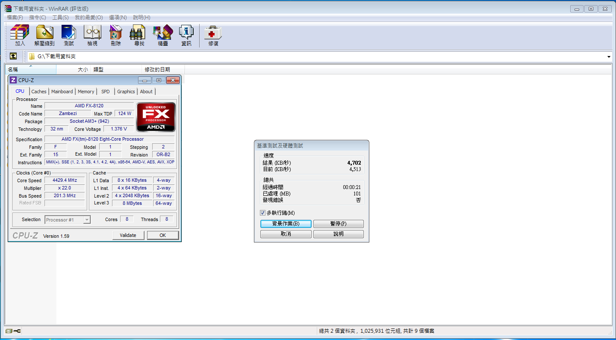Select the CPU tab in CPU-Z
The image size is (616, 340).
click(x=20, y=91)
